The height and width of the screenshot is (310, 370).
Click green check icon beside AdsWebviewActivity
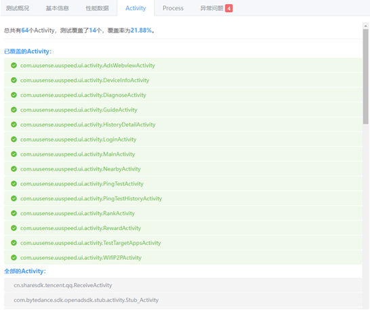14,65
